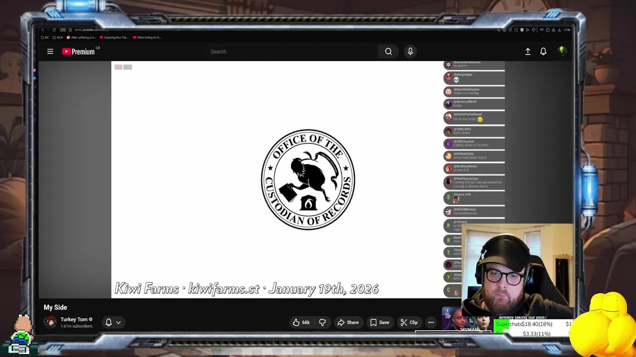Open the browser AI assistant icon
The width and height of the screenshot is (636, 357).
click(x=567, y=30)
